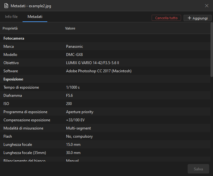This screenshot has width=213, height=176.
Task: Click the Compensazione esposizione label
Action: pos(27,120)
